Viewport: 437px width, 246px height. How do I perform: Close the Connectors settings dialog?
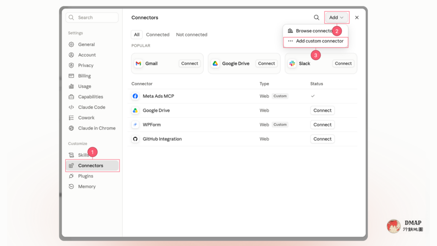coord(357,18)
